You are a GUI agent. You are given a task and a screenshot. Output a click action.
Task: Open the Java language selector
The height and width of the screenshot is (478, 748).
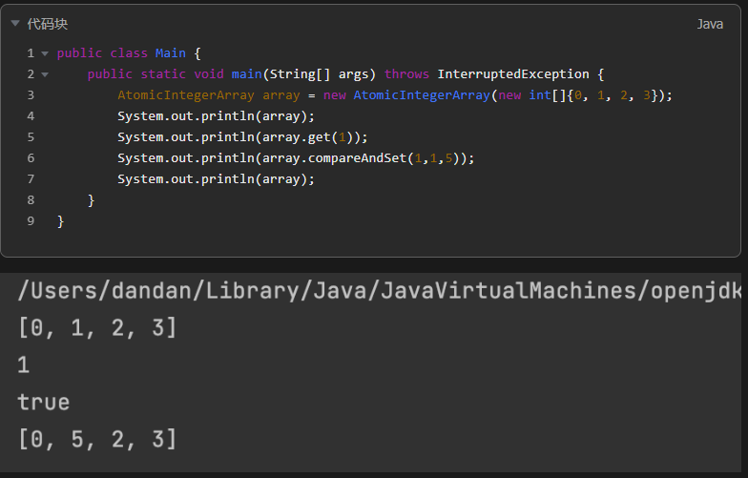coord(709,24)
